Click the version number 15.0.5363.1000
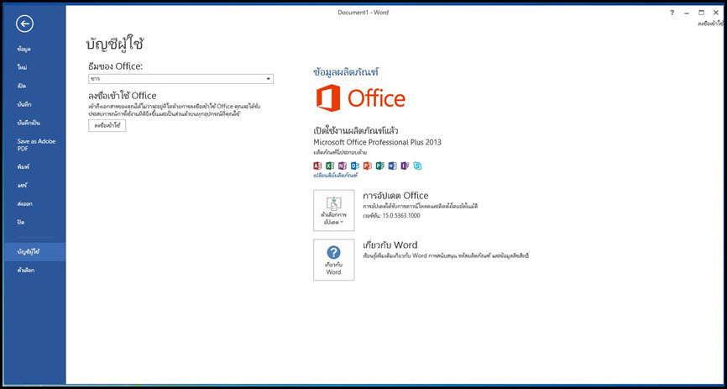This screenshot has height=389, width=727. 401,215
